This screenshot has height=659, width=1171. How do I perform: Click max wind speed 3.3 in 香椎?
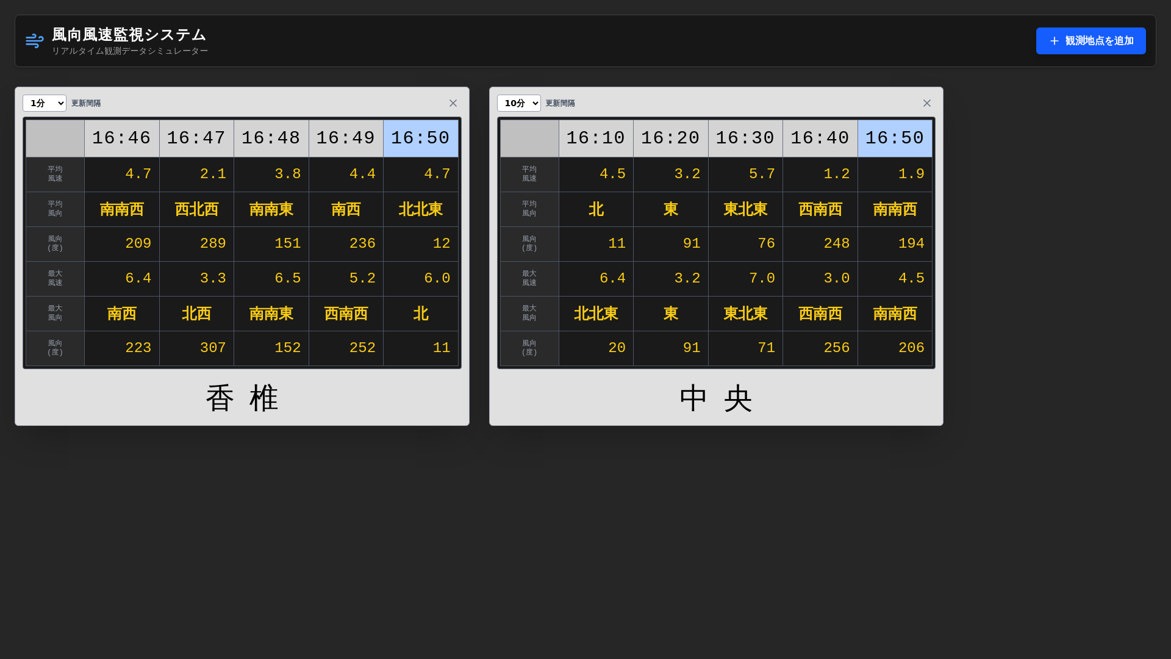pyautogui.click(x=196, y=279)
